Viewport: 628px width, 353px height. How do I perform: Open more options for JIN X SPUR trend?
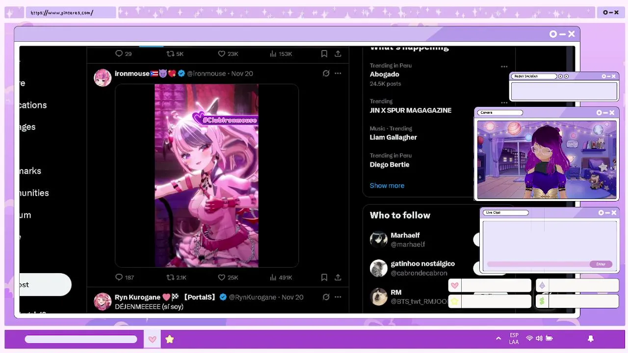(x=504, y=102)
